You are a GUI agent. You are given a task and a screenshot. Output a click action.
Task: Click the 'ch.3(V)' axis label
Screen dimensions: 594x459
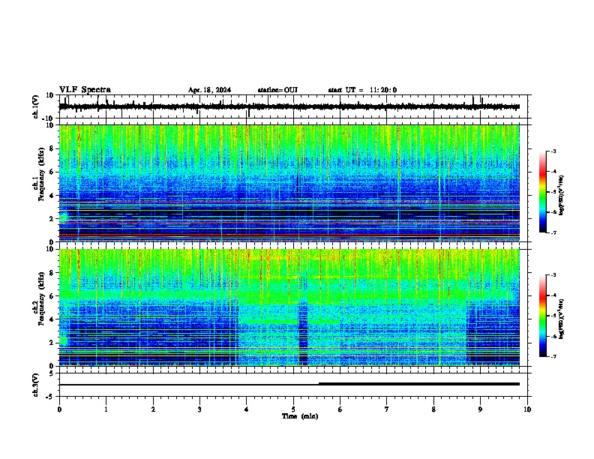[36, 385]
